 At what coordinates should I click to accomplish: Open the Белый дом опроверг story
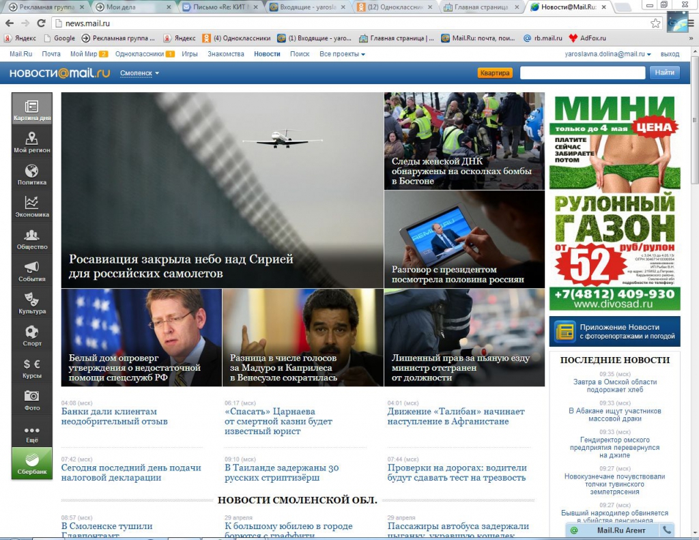[x=141, y=337]
